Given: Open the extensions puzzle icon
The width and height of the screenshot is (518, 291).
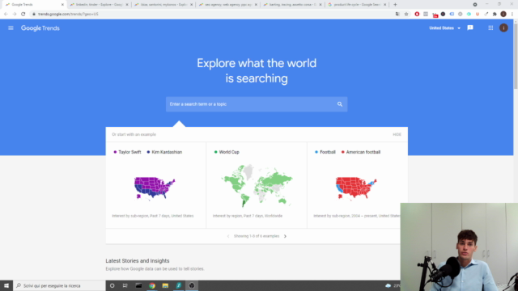Looking at the screenshot, I should coord(495,14).
